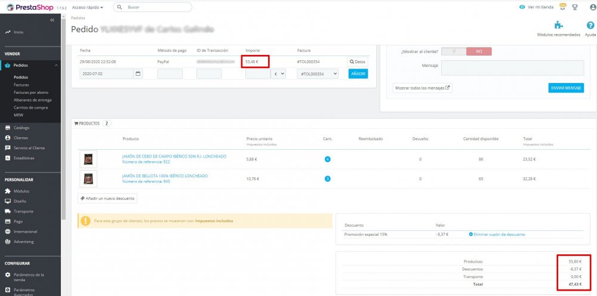The height and width of the screenshot is (296, 597).
Task: Open Advertising in the sidebar
Action: (24, 242)
